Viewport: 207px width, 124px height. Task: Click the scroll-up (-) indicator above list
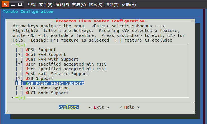[x=20, y=45]
